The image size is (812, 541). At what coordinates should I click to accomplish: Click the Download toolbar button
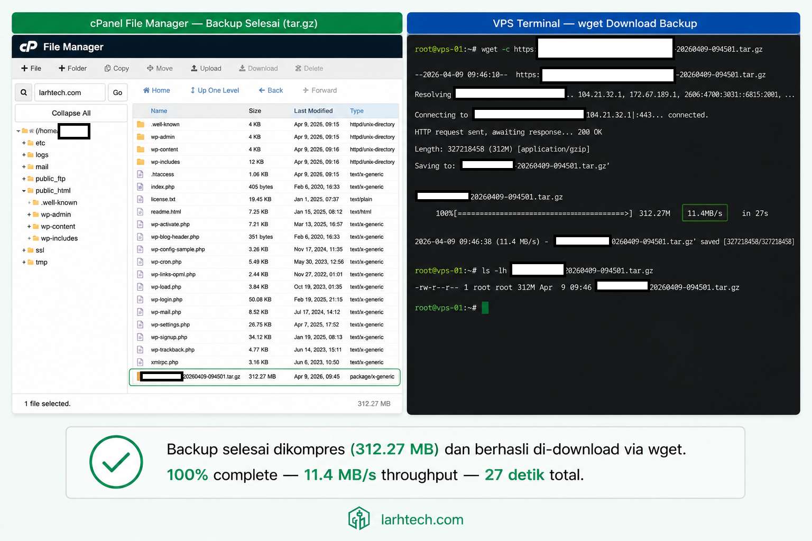[258, 68]
